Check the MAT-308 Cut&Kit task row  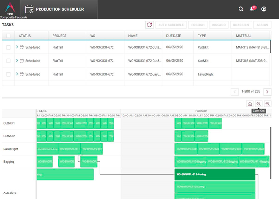click(8, 61)
